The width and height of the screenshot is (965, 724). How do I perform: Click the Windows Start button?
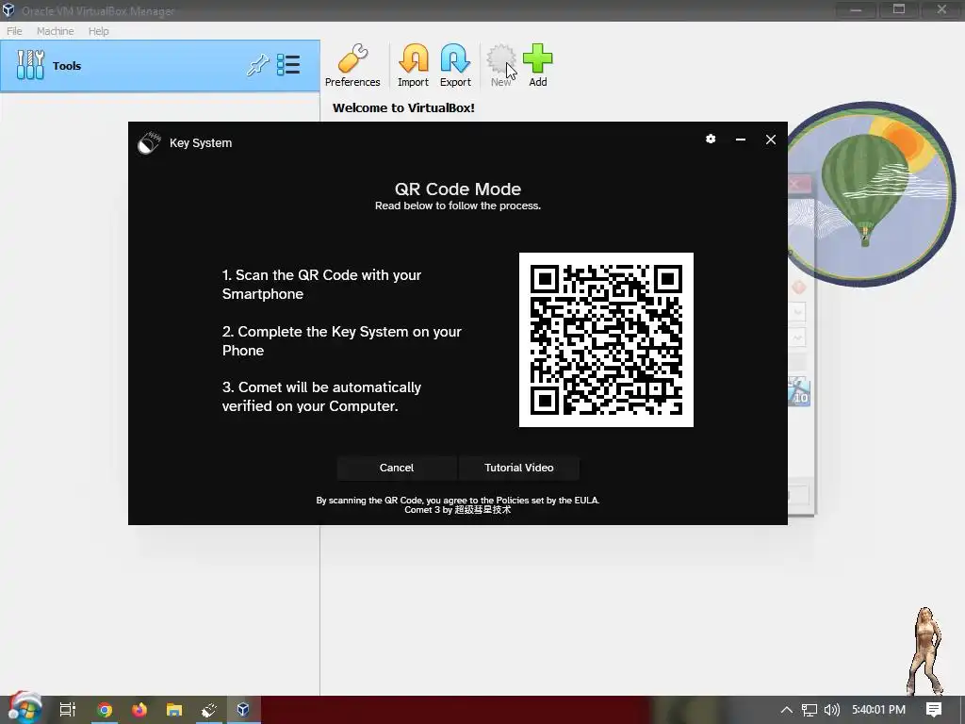click(25, 709)
